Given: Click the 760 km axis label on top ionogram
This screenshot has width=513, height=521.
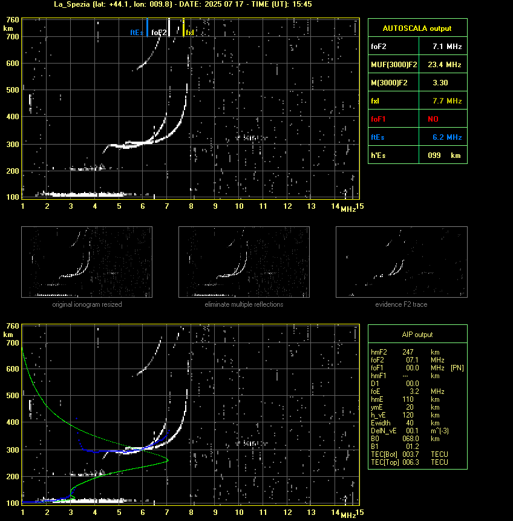Looking at the screenshot, I should tap(13, 20).
